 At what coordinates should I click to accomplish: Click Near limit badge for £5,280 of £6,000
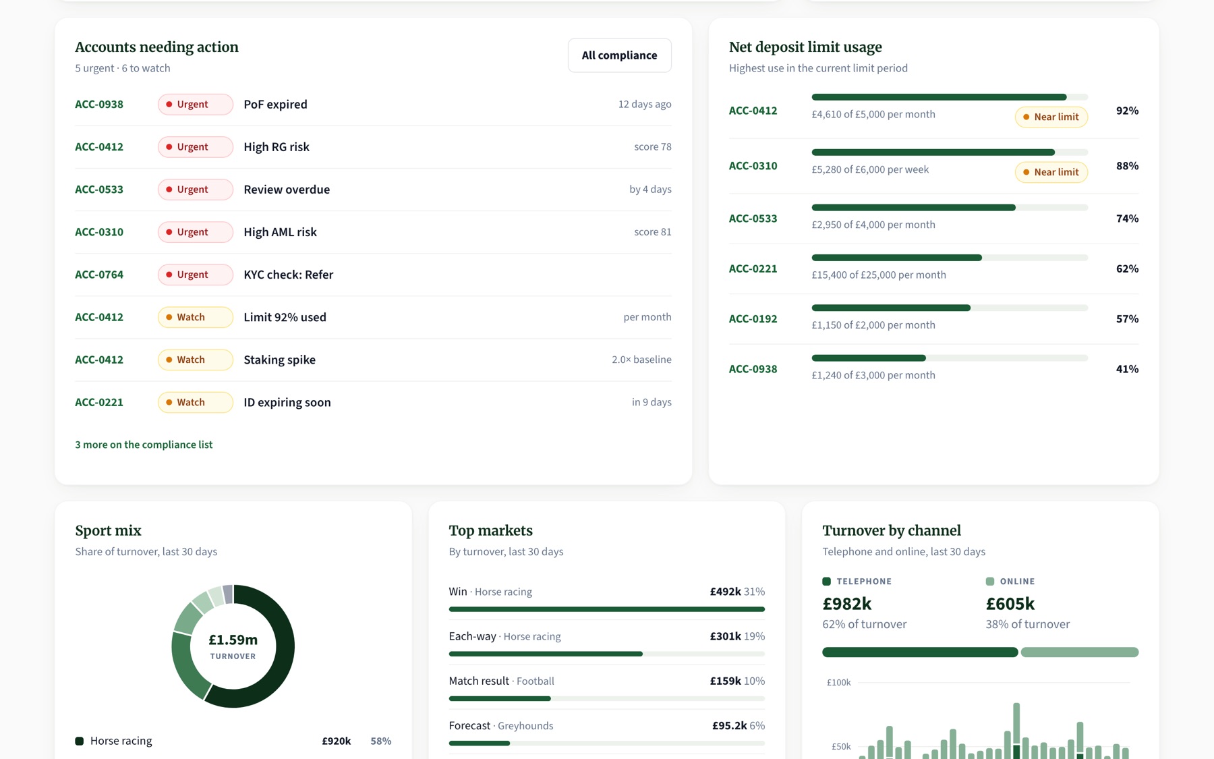(x=1051, y=172)
